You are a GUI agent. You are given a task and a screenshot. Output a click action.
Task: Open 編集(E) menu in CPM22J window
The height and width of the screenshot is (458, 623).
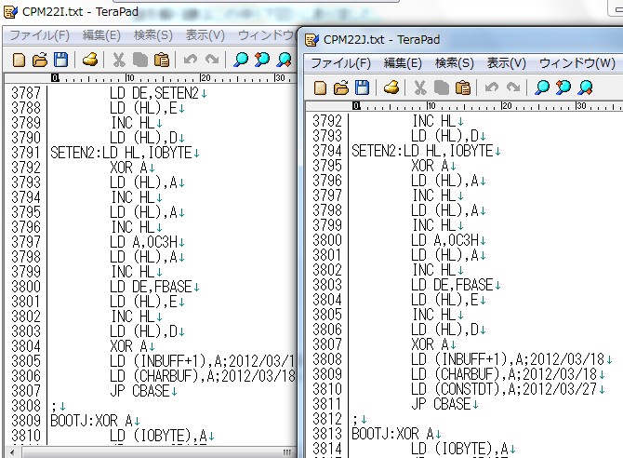pos(403,63)
